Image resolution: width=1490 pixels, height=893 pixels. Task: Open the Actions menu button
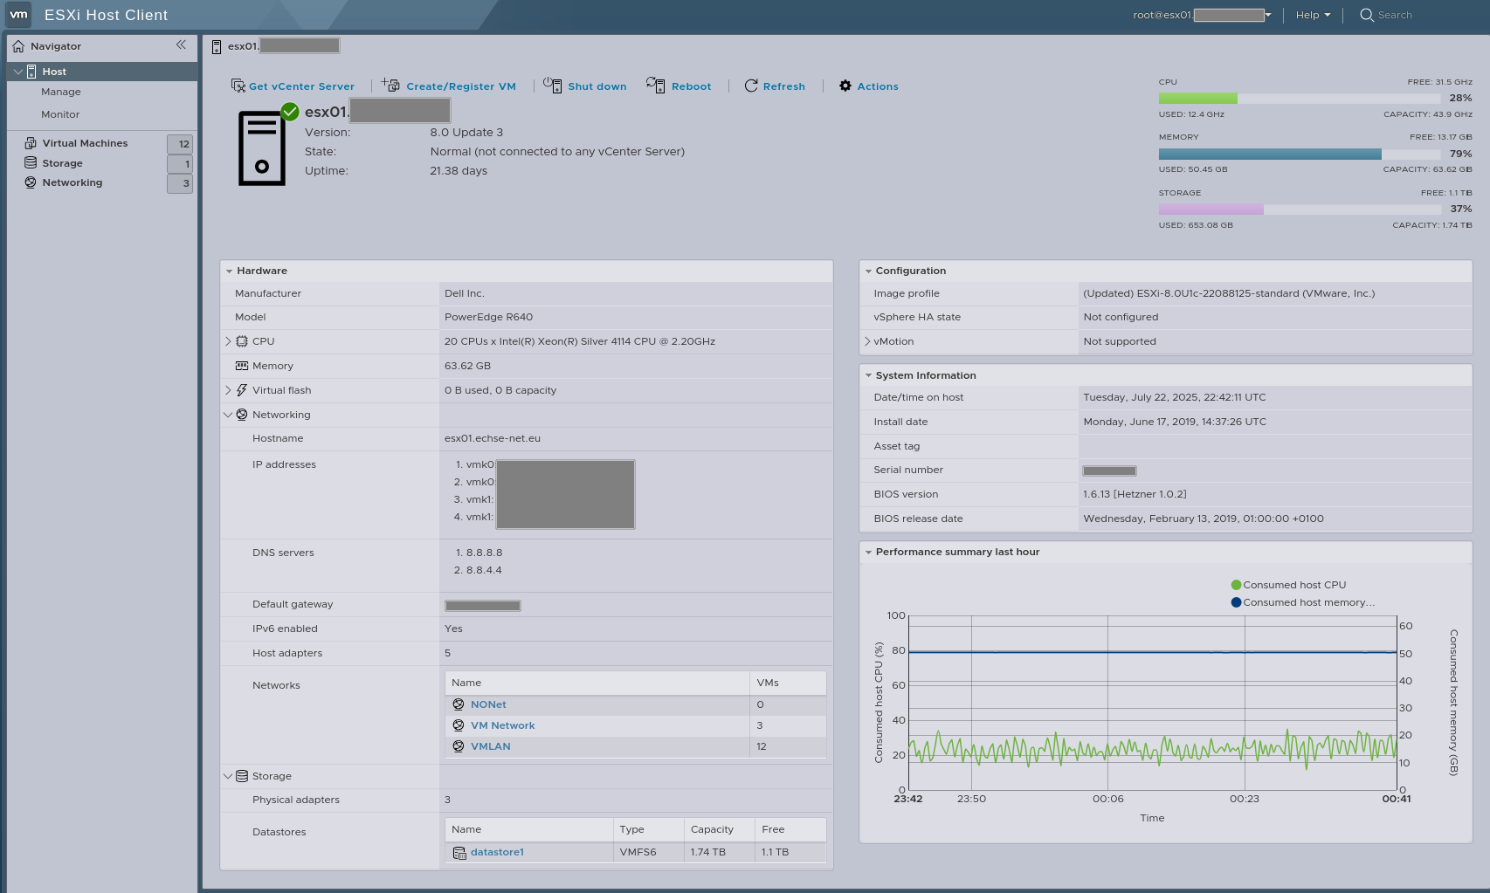click(x=869, y=86)
